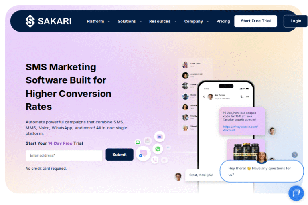
Task: Go to the Pricing page
Action: coord(223,21)
